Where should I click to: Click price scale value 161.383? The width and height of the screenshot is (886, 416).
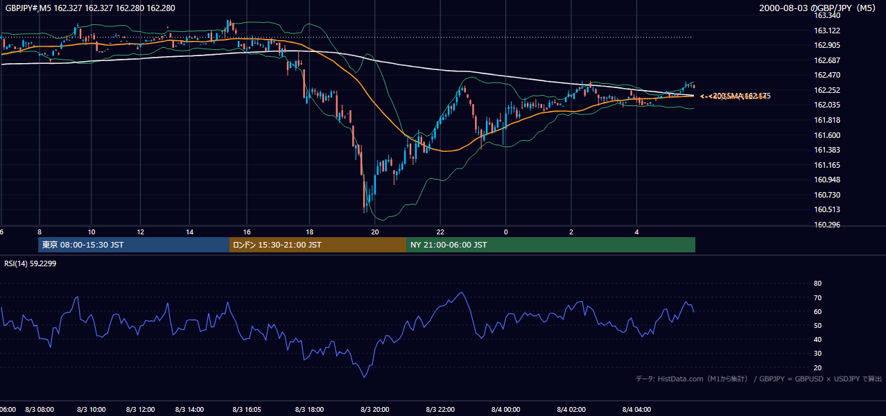click(826, 150)
